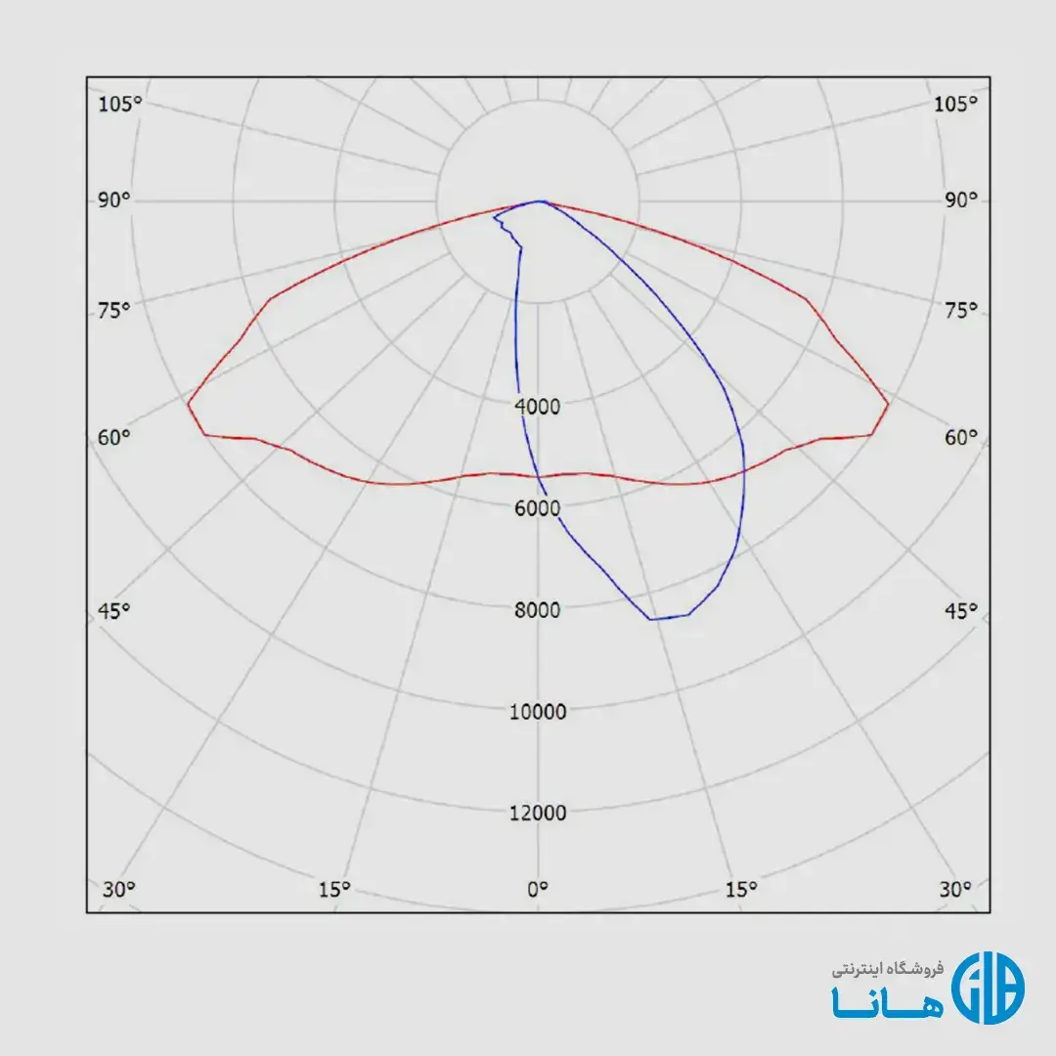Viewport: 1056px width, 1056px height.
Task: Click the '15°' label right of 0°
Action: [x=741, y=890]
